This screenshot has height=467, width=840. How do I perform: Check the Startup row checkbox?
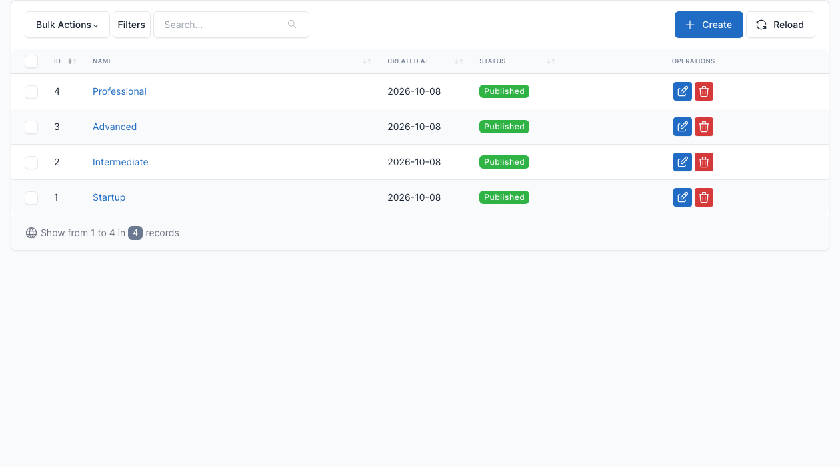tap(31, 198)
